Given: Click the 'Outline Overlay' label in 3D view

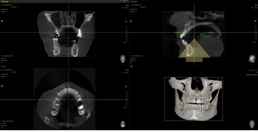Looking at the screenshot, I should click(x=252, y=75).
